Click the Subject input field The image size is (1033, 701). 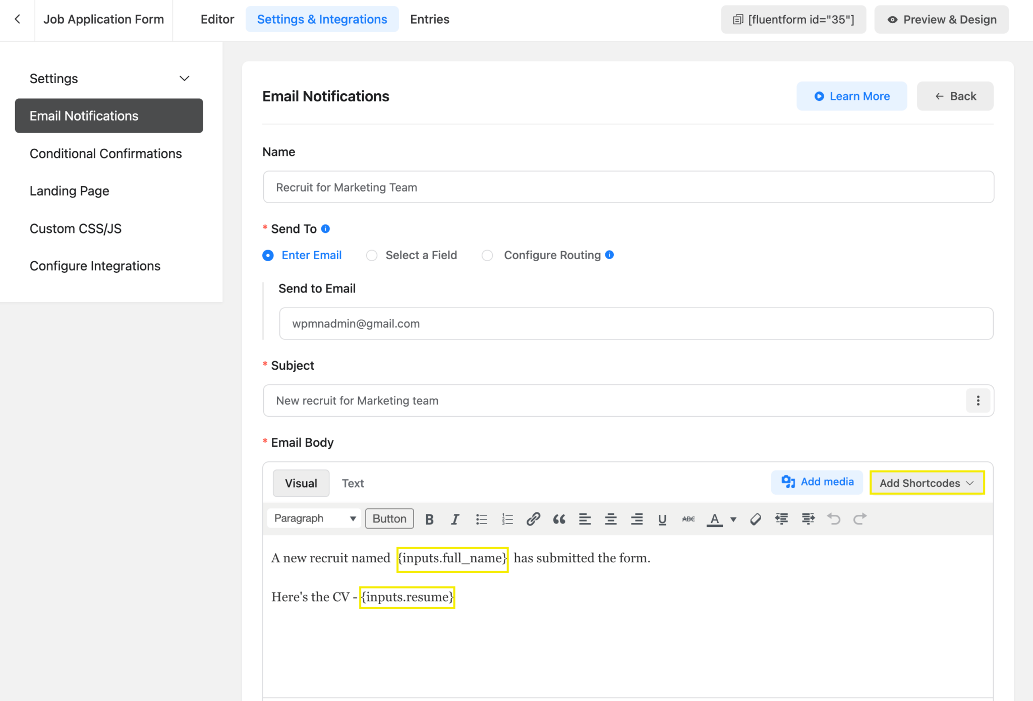click(555, 400)
